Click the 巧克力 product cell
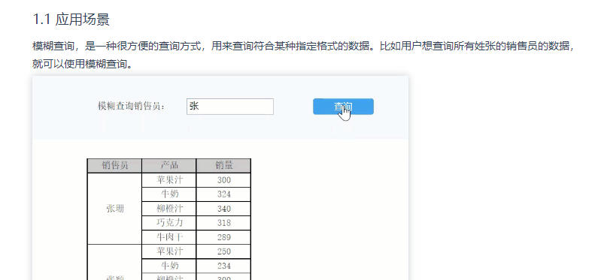The height and width of the screenshot is (280, 598). coord(169,222)
